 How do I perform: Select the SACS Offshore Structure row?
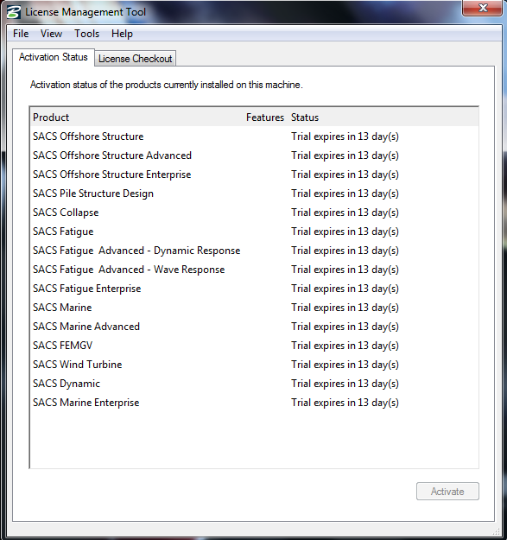pos(254,137)
